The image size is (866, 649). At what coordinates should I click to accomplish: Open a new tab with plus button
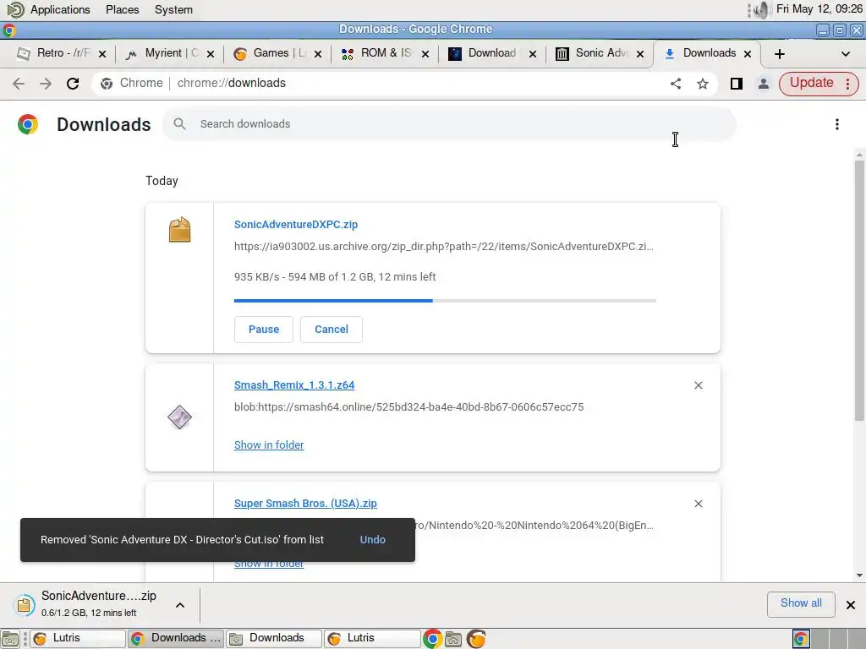click(x=779, y=54)
